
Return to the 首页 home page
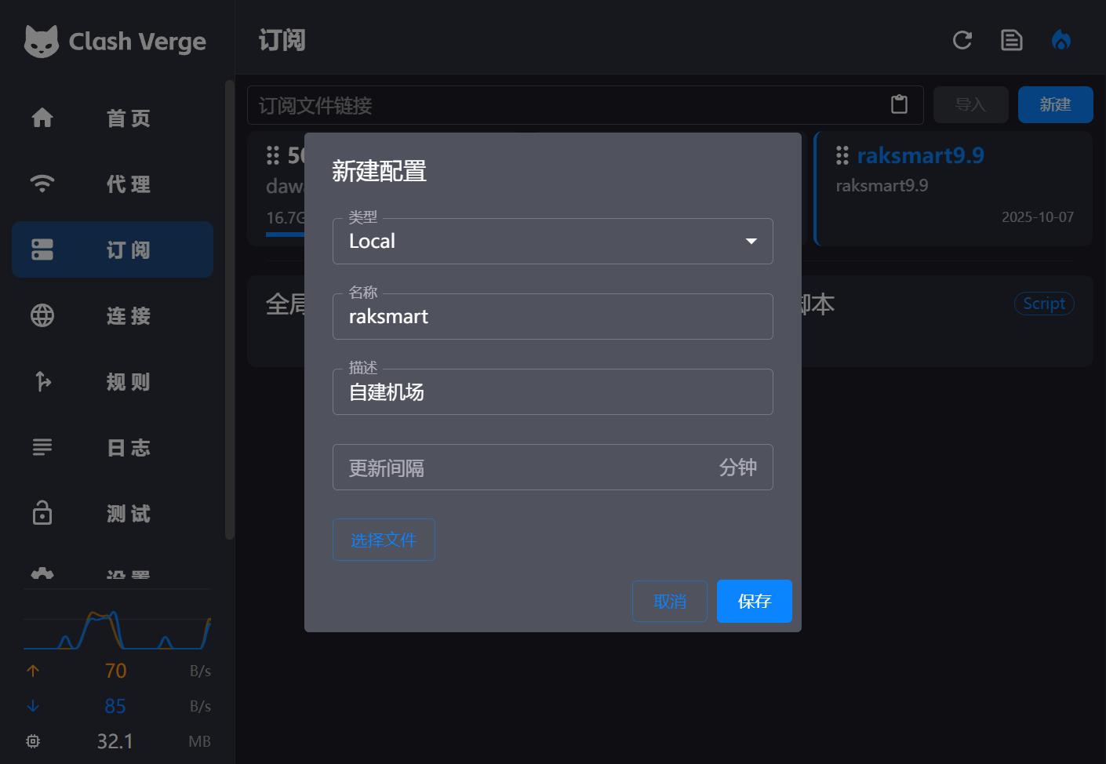click(114, 118)
